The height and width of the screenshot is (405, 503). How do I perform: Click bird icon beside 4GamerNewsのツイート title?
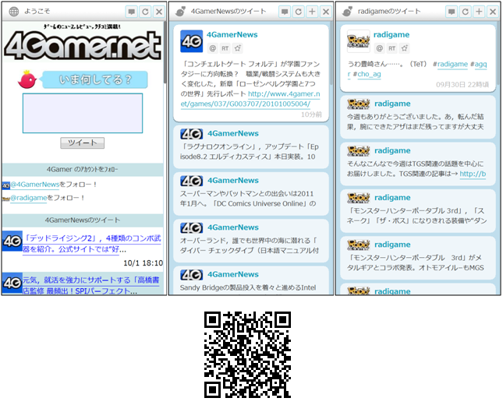181,12
